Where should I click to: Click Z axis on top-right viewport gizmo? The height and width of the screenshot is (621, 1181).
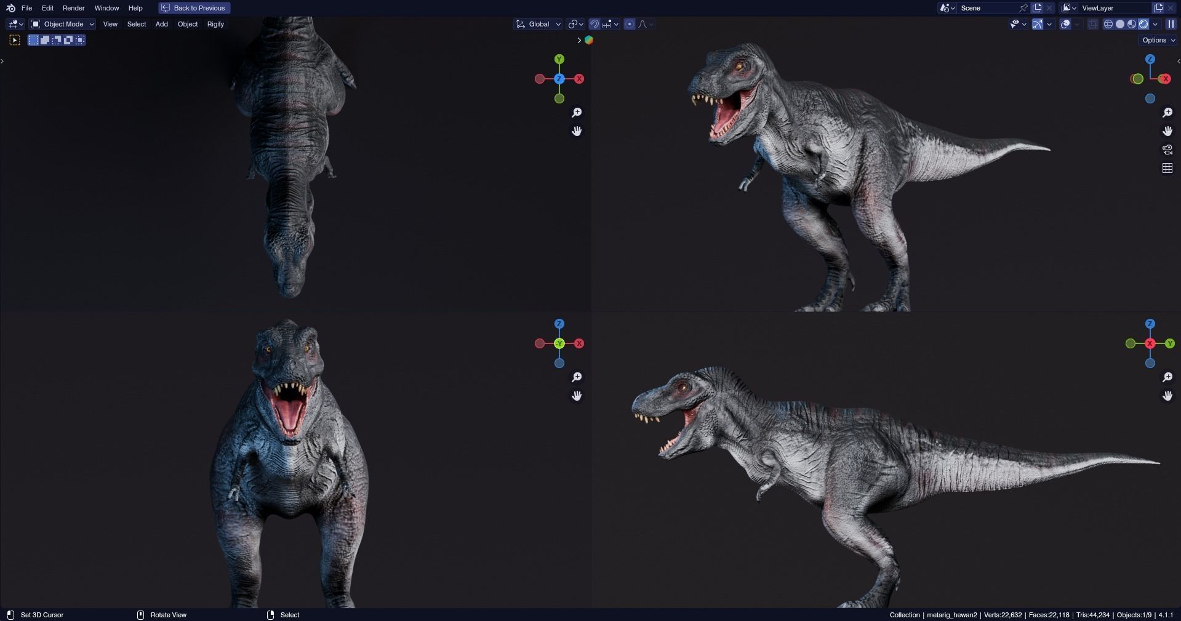(1150, 59)
